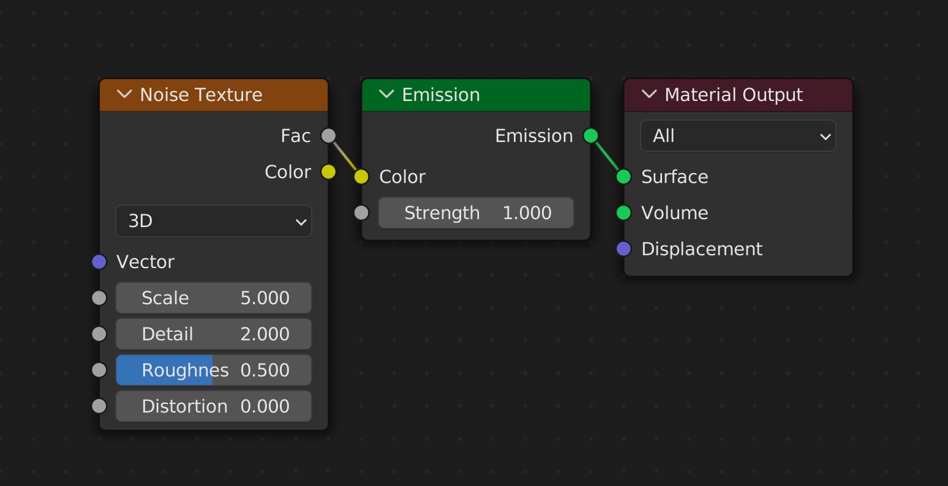Viewport: 948px width, 486px height.
Task: Select the Emission node header
Action: coord(476,95)
